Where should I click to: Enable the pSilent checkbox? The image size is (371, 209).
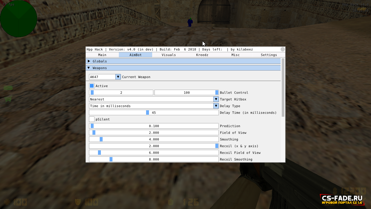tap(92, 119)
